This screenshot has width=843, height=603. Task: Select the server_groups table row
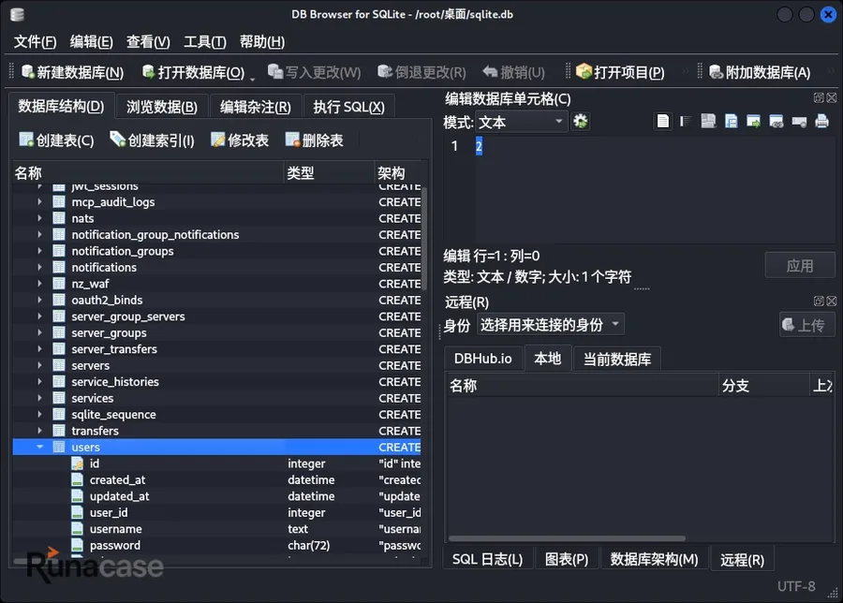pos(216,332)
